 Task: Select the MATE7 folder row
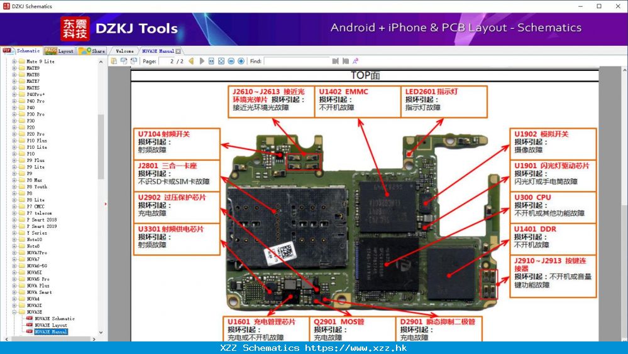tap(33, 81)
